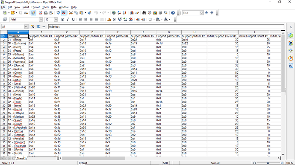The width and height of the screenshot is (295, 165).
Task: Apply currency number format
Action: point(109,19)
